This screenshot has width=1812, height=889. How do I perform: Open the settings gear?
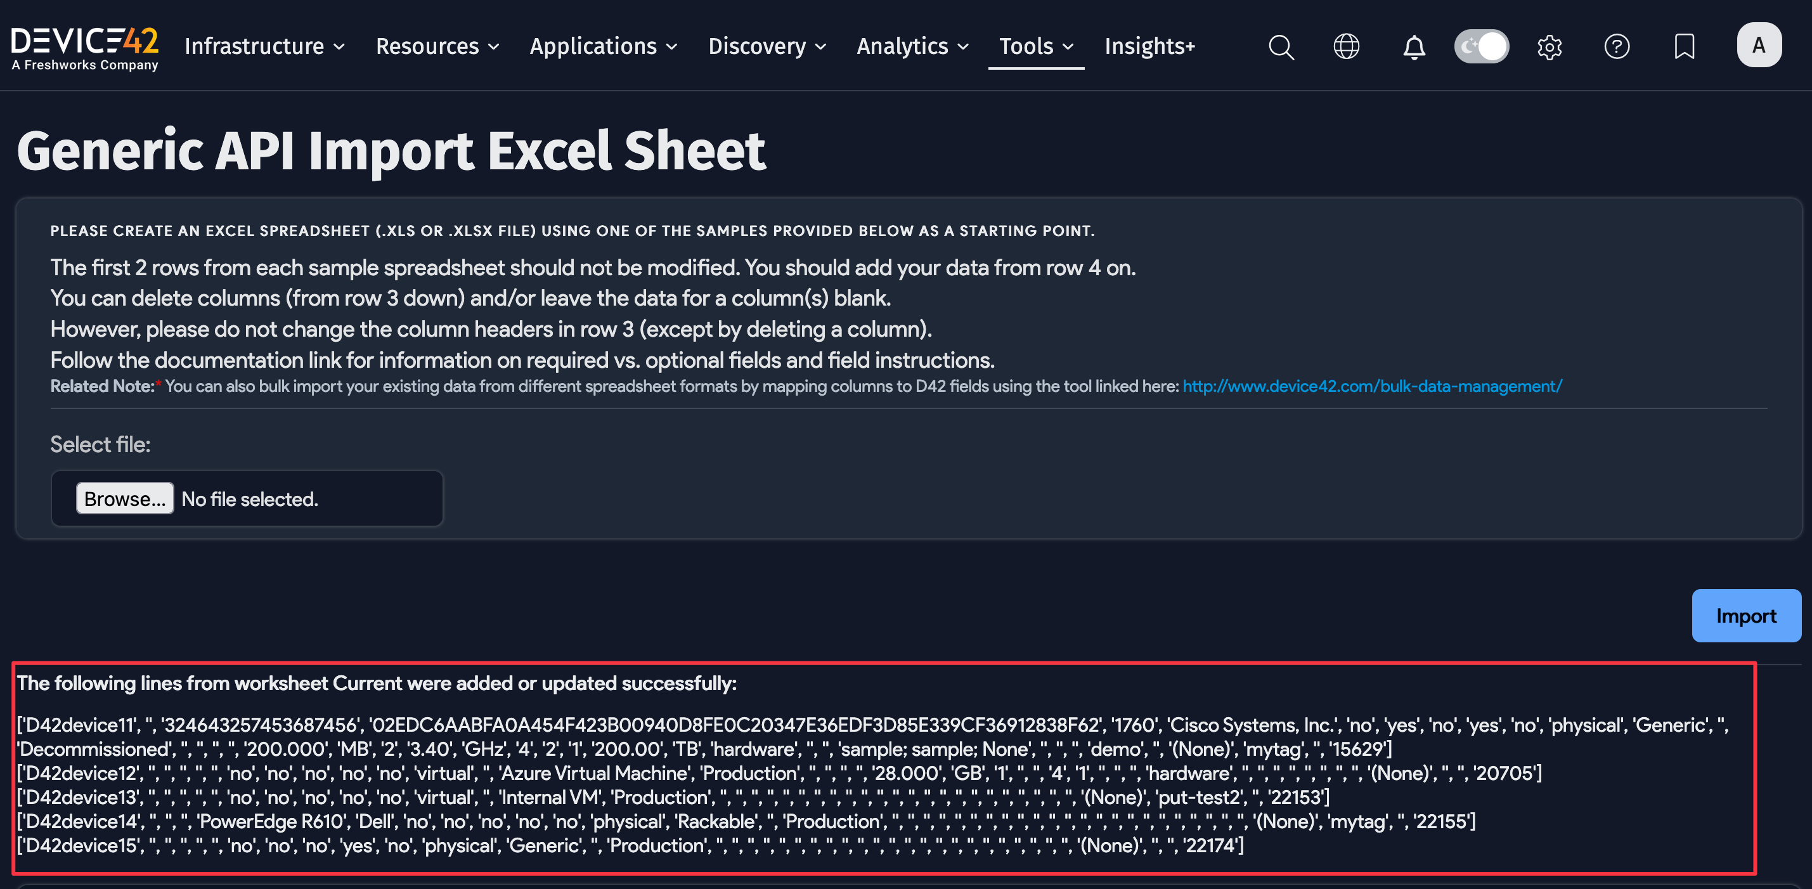tap(1550, 46)
